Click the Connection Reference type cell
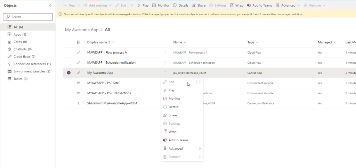Viewport: 356px width, 168px height. point(261,103)
